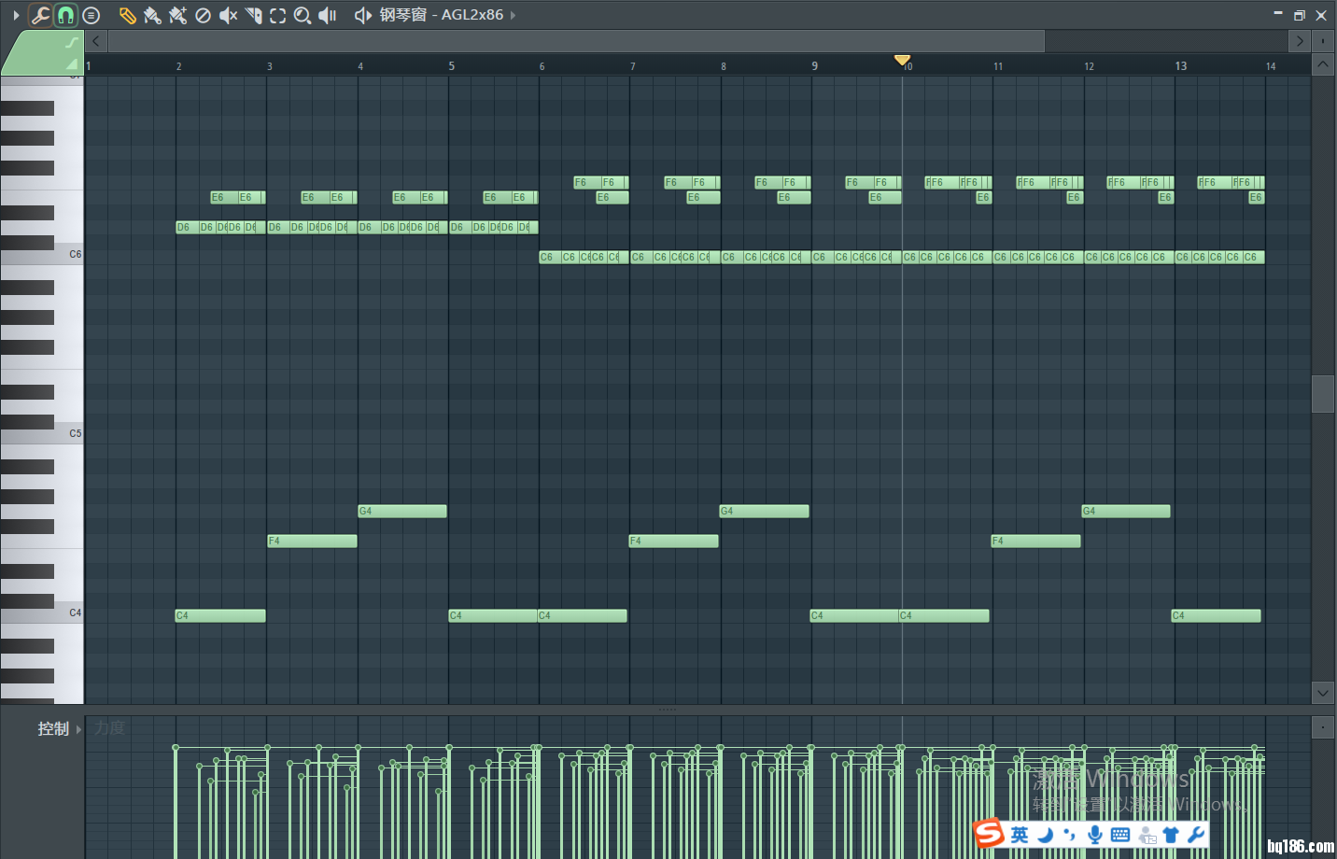Select the Delete tool circle-slash icon
Viewport: 1337px width, 859px height.
click(x=203, y=15)
